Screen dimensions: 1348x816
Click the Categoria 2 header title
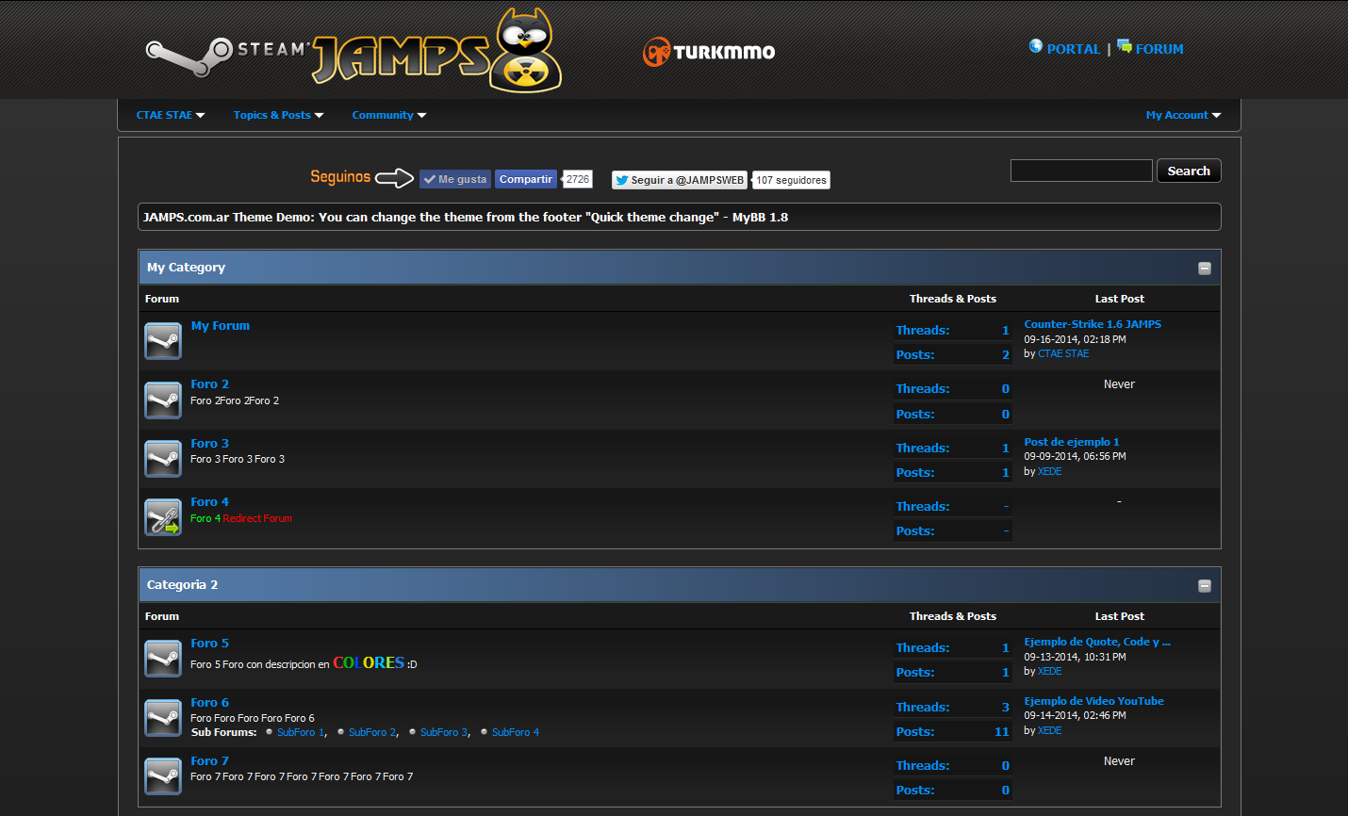pos(182,585)
